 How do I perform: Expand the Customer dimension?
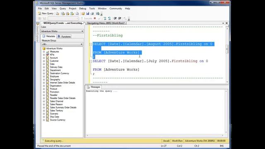click(44, 61)
